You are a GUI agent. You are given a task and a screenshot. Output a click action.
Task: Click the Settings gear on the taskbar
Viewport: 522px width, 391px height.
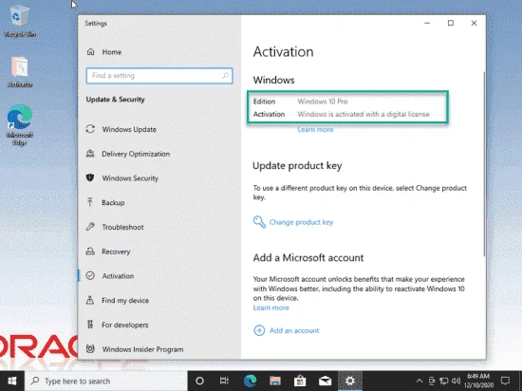(x=350, y=381)
